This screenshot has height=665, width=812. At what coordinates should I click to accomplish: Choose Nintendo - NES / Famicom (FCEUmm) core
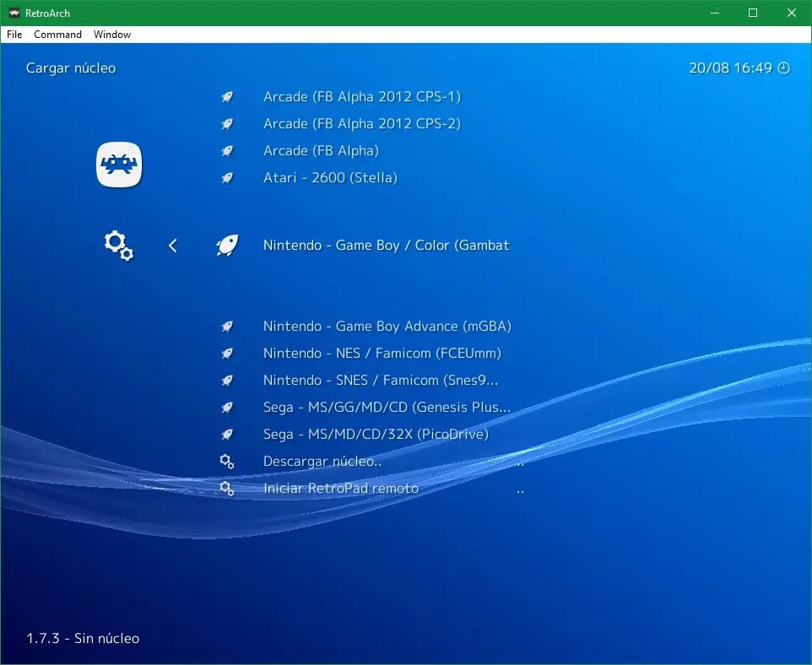tap(382, 354)
